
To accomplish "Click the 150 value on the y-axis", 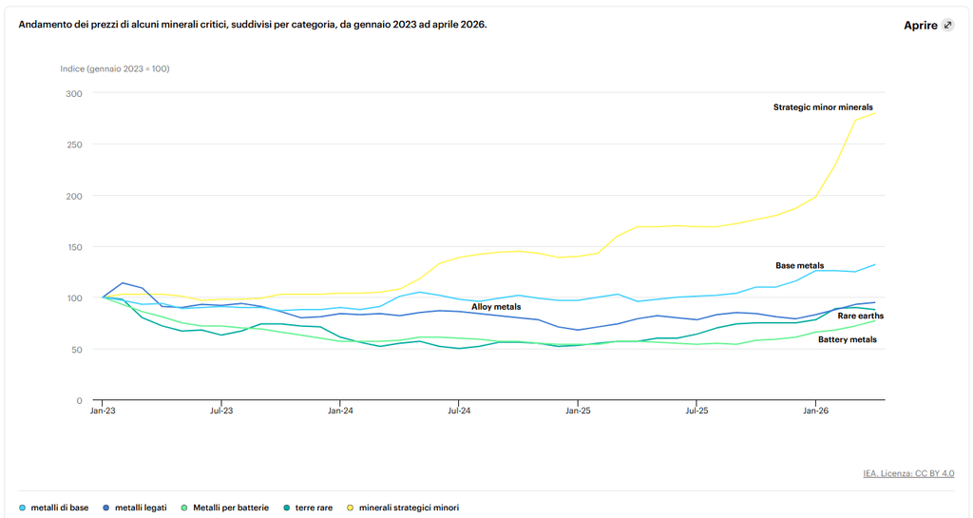I will [74, 247].
